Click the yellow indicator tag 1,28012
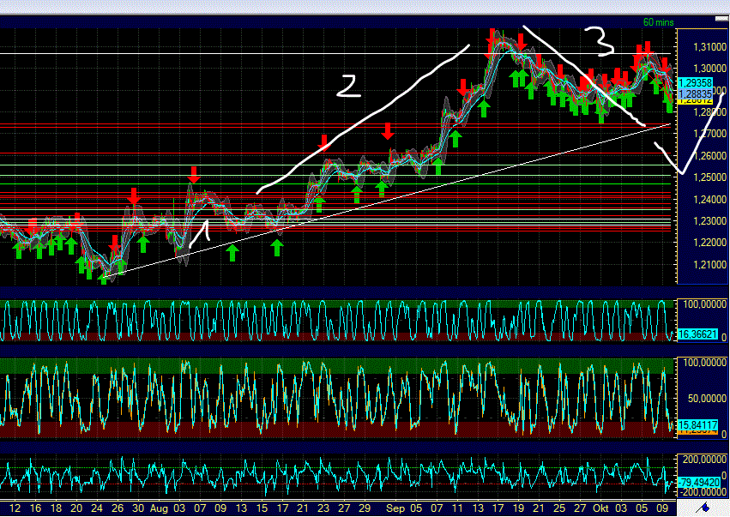This screenshot has height=517, width=730. 697,101
